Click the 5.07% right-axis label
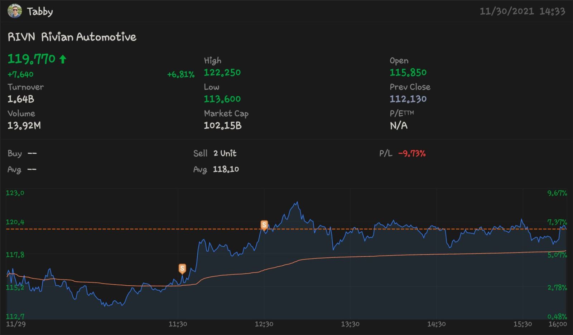Screen dimensions: 573x335 pyautogui.click(x=557, y=255)
